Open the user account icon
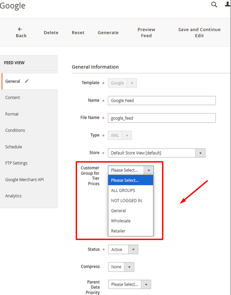The image size is (231, 295). point(228,4)
